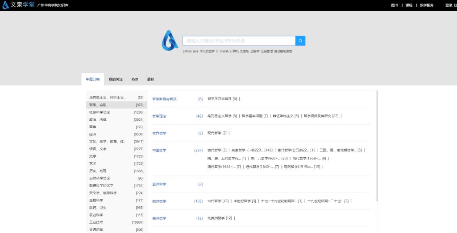457x233 pixels.
Task: Open the 课程 menu item
Action: pyautogui.click(x=409, y=5)
